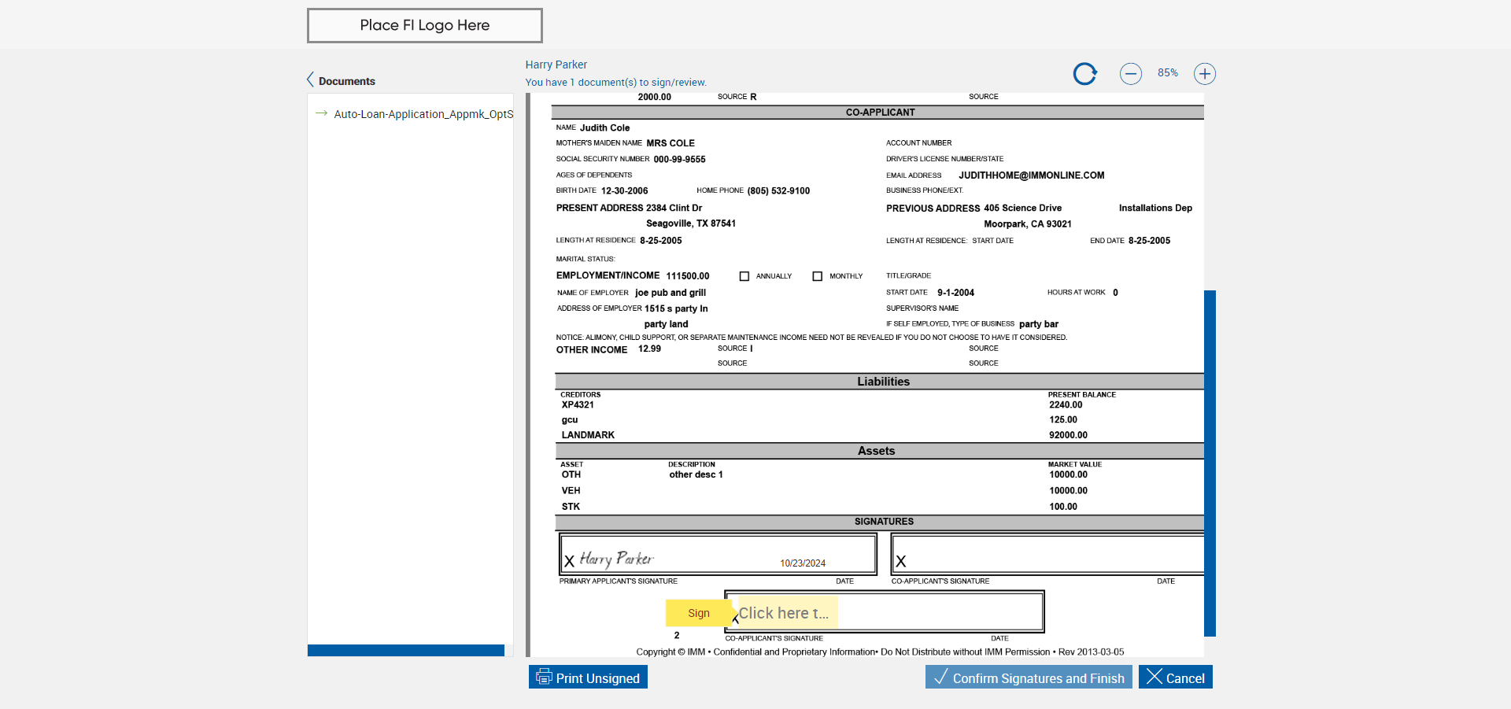Image resolution: width=1511 pixels, height=709 pixels.
Task: Click the email JUDITHHOME@IMMONLINE.COM
Action: (x=1032, y=175)
